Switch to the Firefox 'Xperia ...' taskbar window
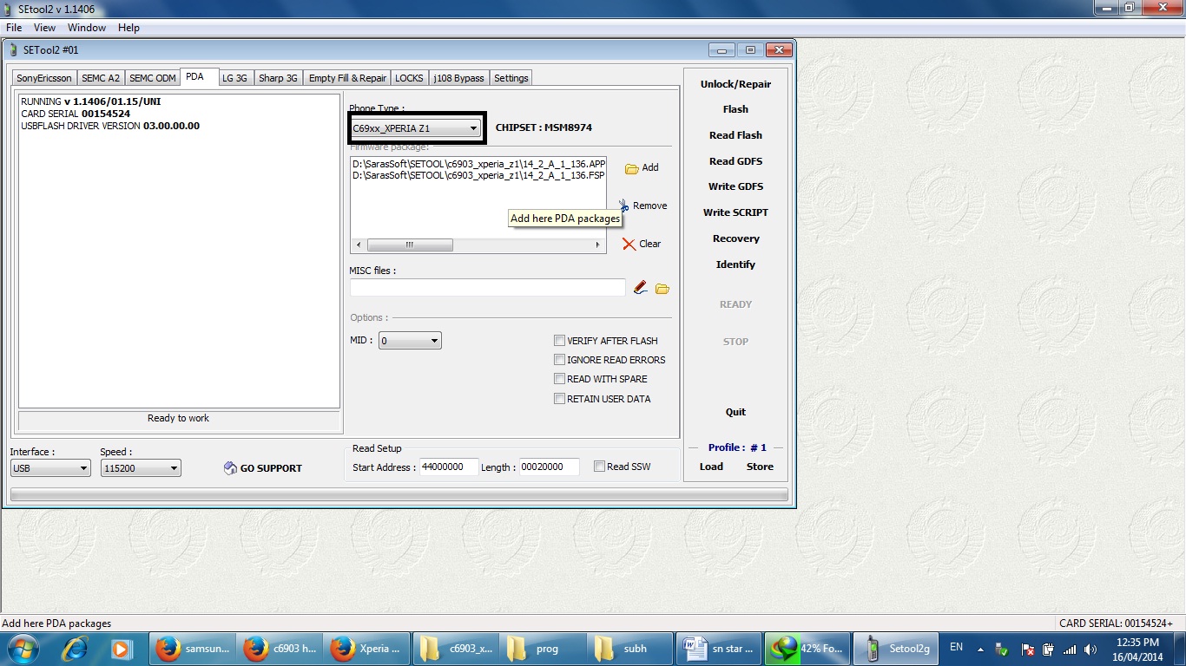Image resolution: width=1186 pixels, height=666 pixels. point(366,648)
